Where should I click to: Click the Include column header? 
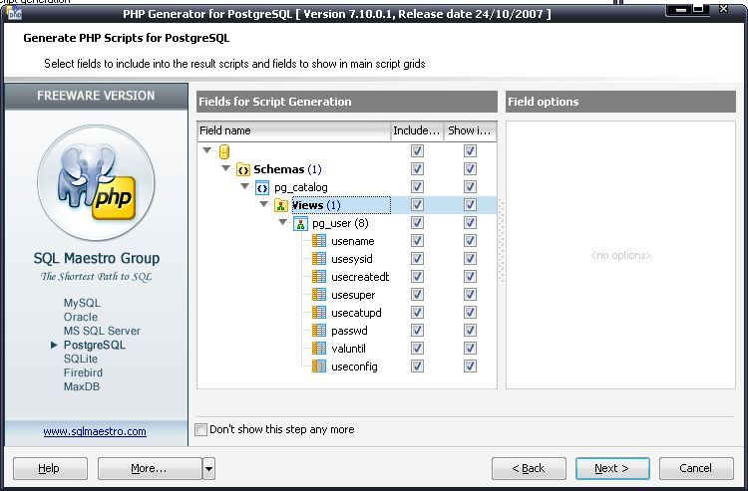click(x=417, y=130)
